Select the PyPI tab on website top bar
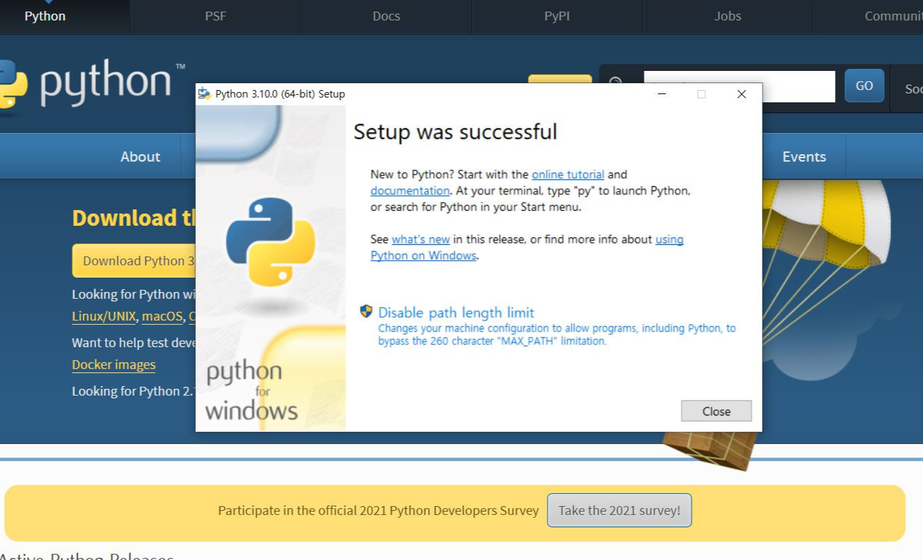923x560 pixels. 557,16
